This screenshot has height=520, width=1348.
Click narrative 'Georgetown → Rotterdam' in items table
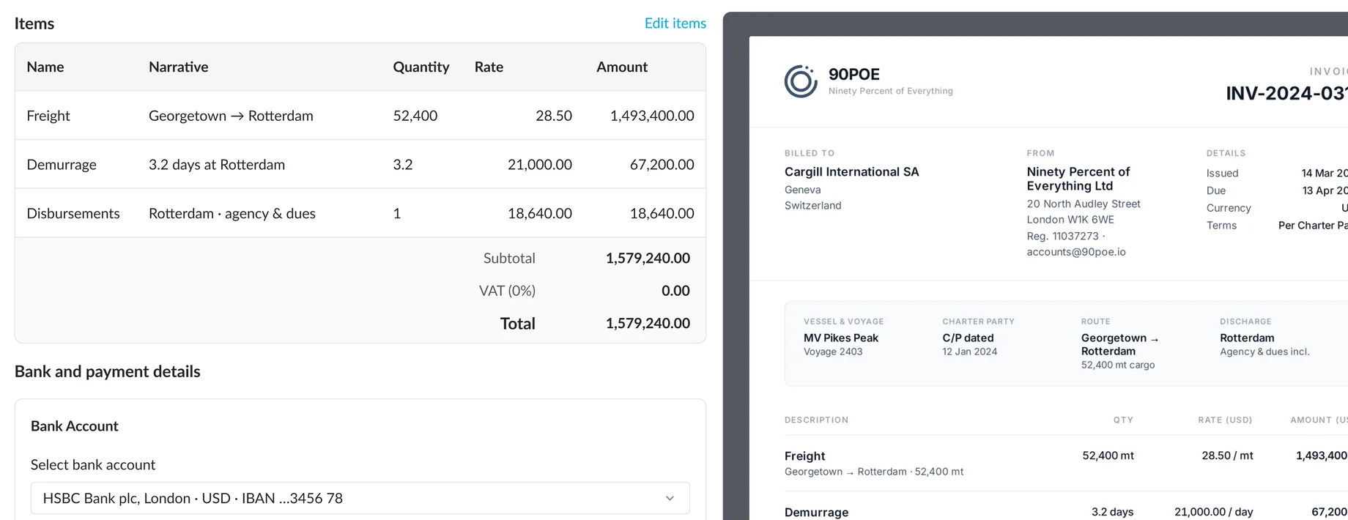(x=231, y=116)
